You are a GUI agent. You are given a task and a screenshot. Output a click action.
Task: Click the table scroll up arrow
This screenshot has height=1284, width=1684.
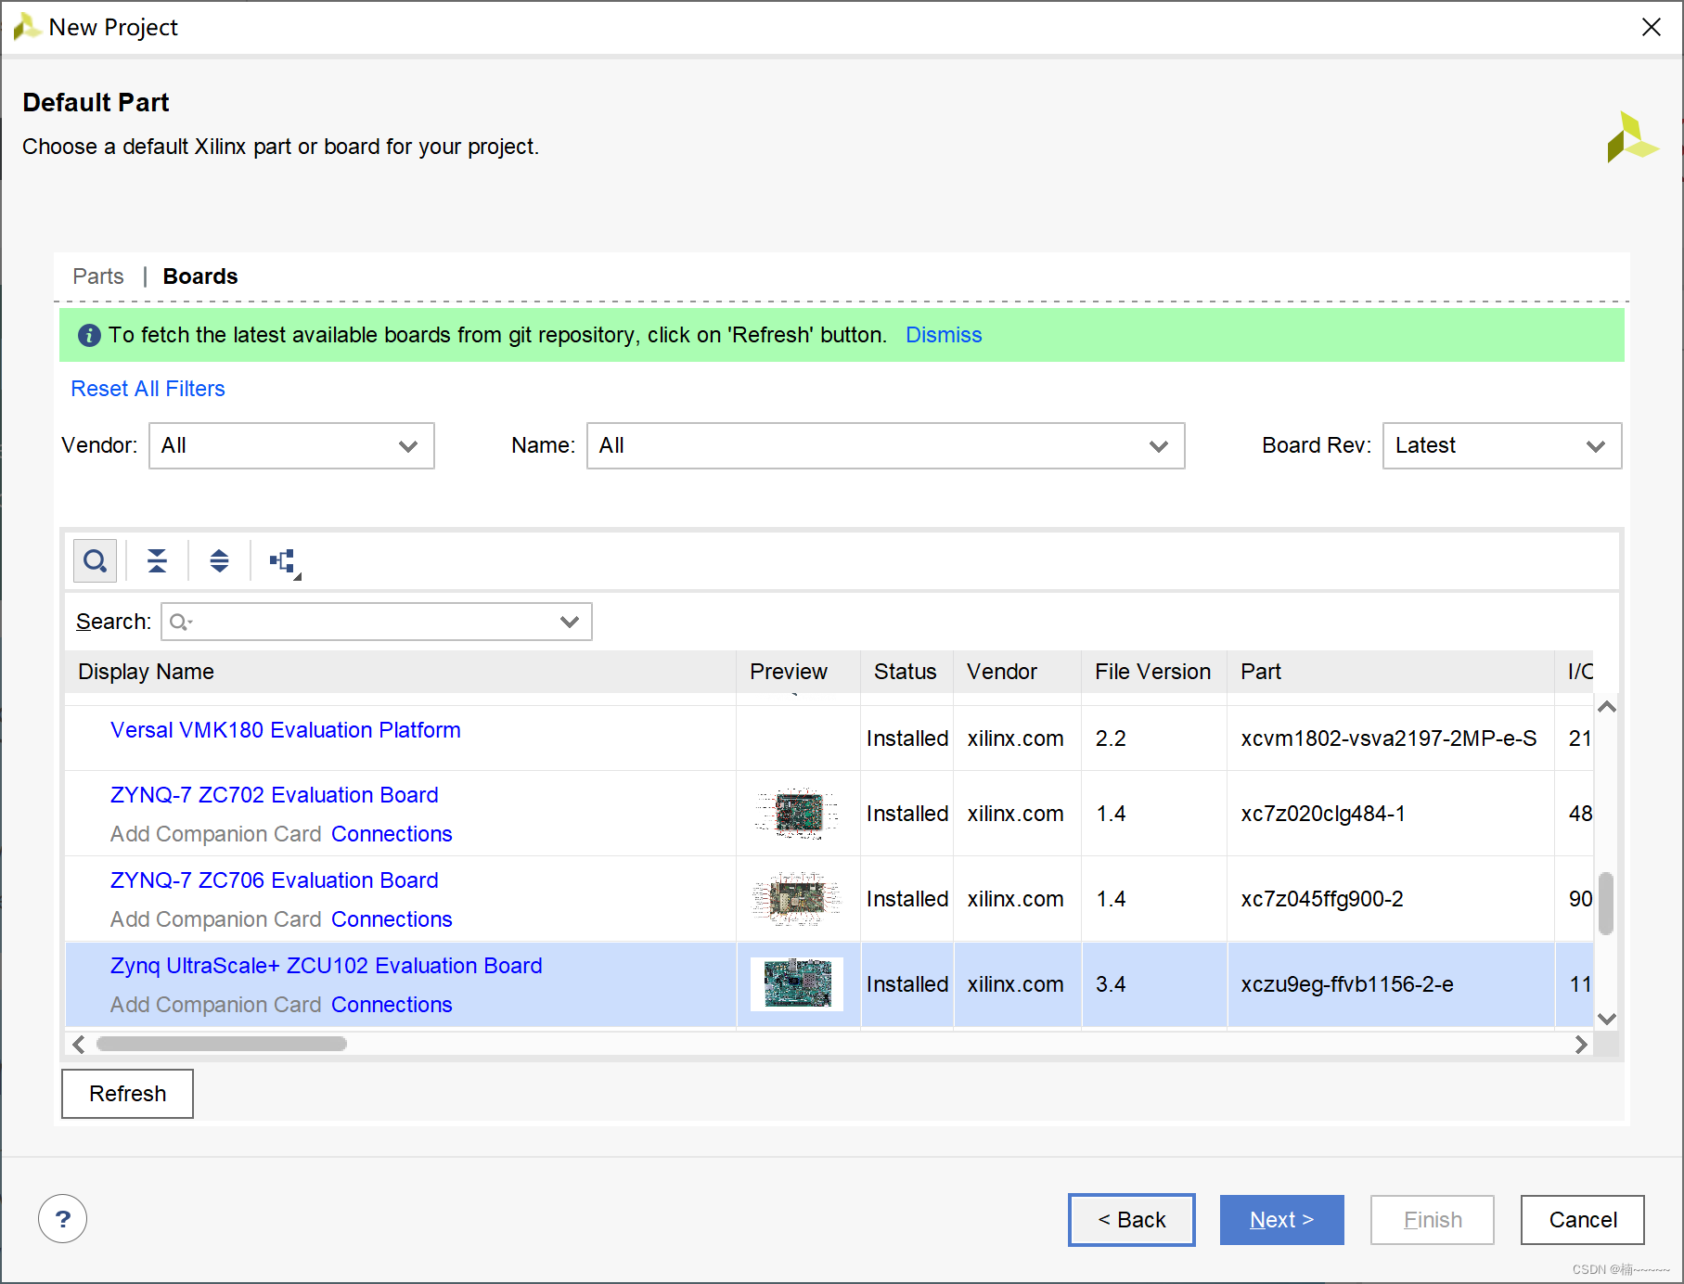1608,707
